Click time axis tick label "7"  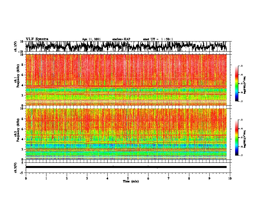[x=169, y=178]
